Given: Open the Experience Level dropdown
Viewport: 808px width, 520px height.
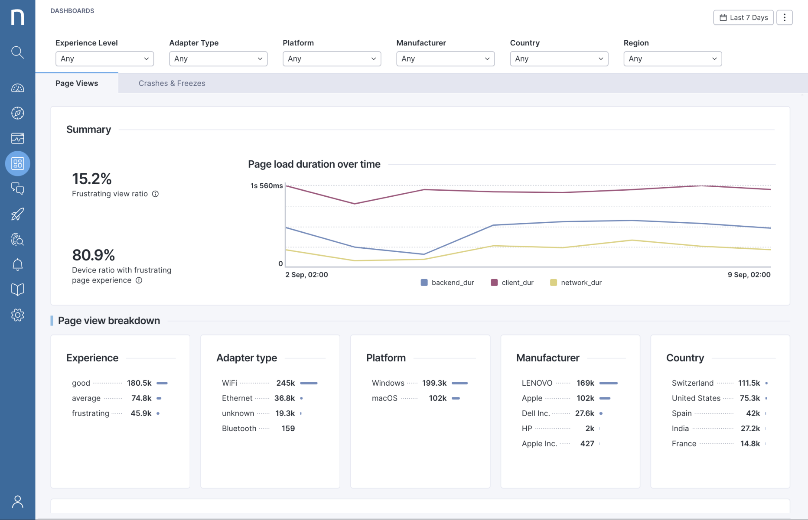Looking at the screenshot, I should [x=104, y=58].
